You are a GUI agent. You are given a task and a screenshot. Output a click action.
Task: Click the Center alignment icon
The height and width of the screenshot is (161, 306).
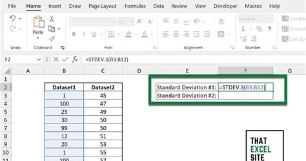click(x=176, y=34)
